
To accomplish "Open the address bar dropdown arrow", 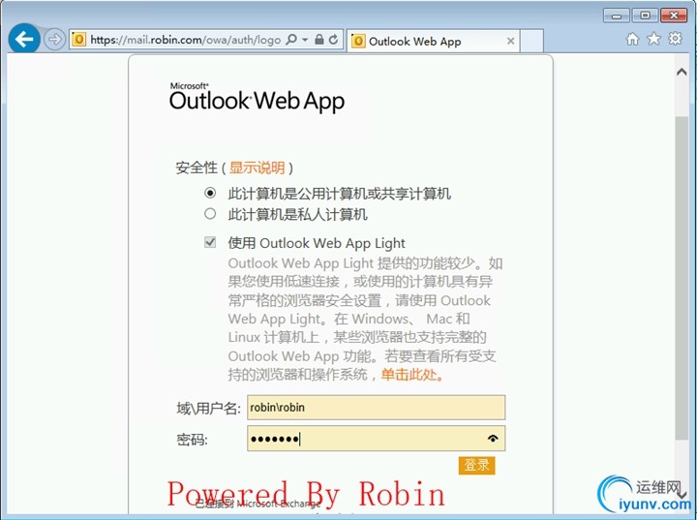I will [x=305, y=40].
